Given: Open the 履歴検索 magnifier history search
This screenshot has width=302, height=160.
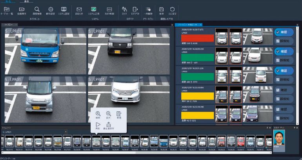Looking at the screenshot, I should tap(37, 11).
